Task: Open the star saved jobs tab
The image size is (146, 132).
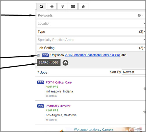Action: 83,6
